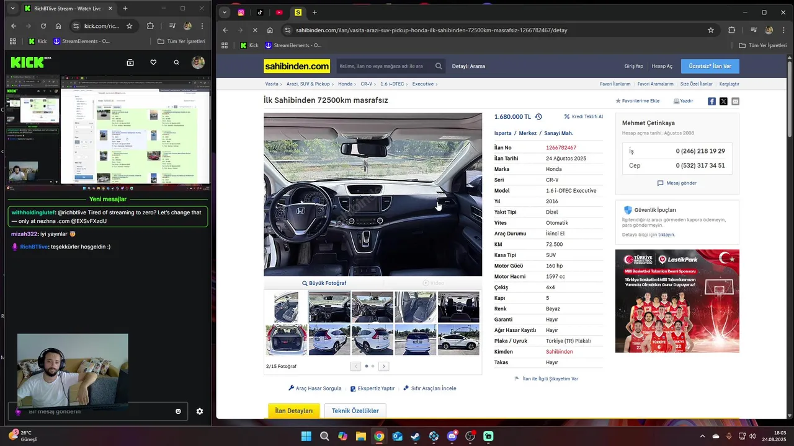The height and width of the screenshot is (446, 794).
Task: Open Steam from the taskbar
Action: tap(416, 436)
